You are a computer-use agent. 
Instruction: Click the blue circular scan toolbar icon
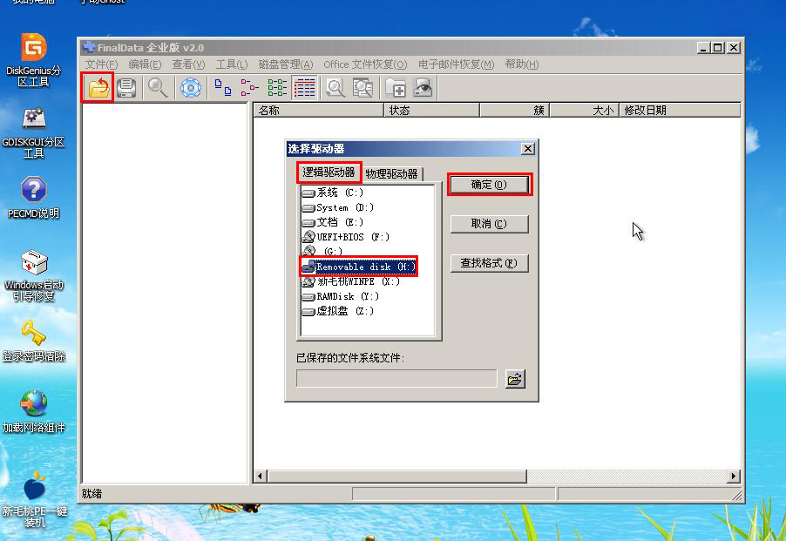pos(191,88)
